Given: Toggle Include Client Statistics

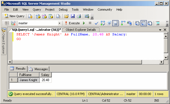Looking at the screenshot, I should [x=129, y=23].
